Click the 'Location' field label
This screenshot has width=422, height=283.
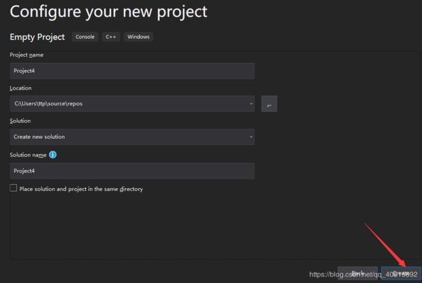(21, 88)
